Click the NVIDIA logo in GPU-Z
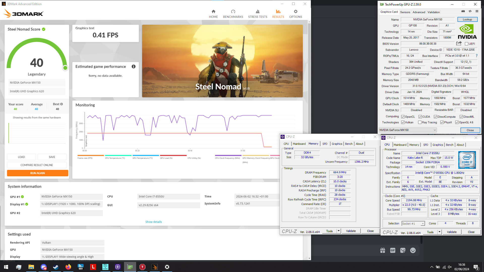Screen dimensions: 484x272 point(467,32)
